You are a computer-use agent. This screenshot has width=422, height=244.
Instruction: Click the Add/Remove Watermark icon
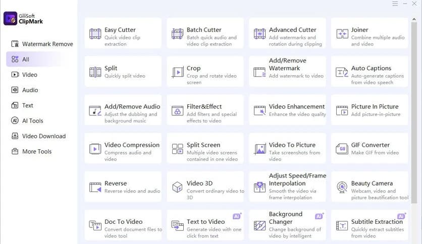click(259, 72)
